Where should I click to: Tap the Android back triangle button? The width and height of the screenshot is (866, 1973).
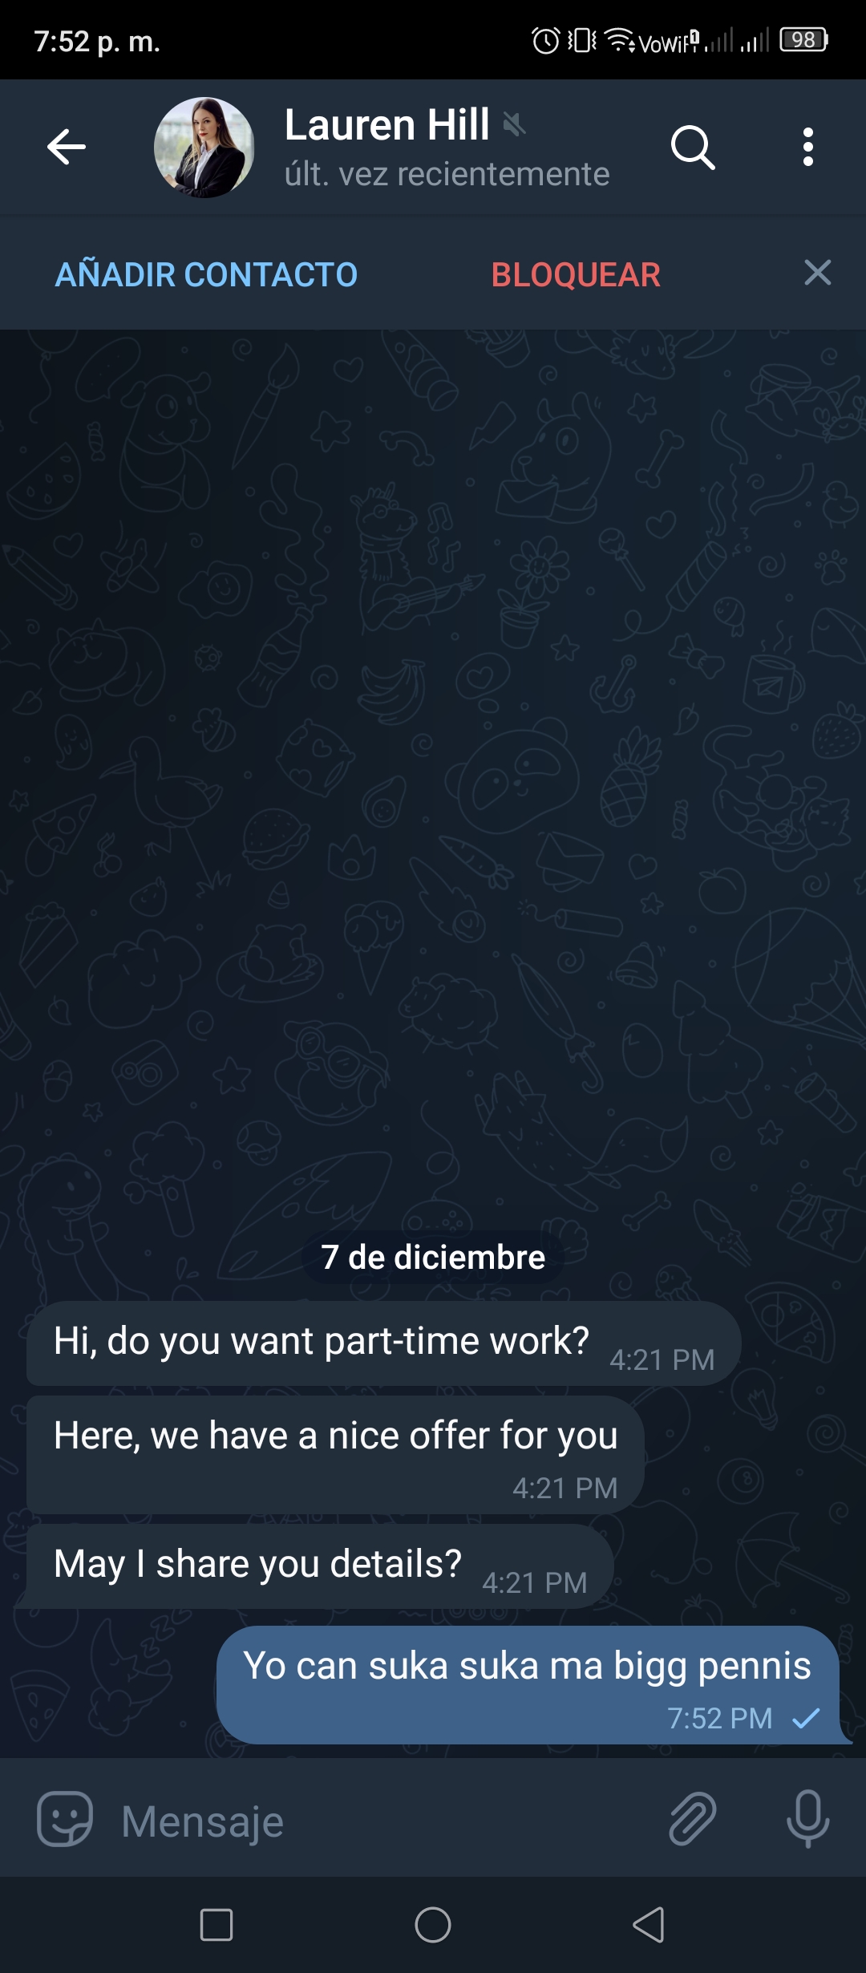(x=649, y=1925)
